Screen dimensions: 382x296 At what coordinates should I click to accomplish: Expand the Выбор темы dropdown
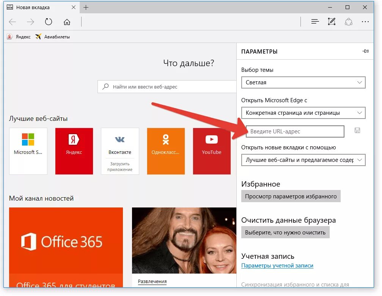coord(303,82)
